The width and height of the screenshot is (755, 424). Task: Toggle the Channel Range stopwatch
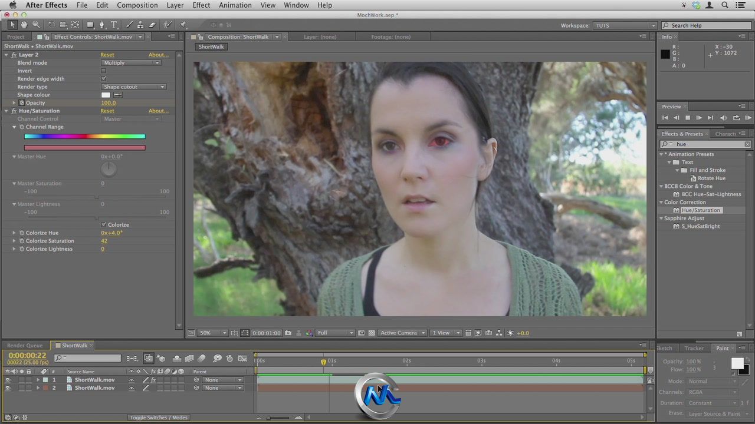coord(22,127)
